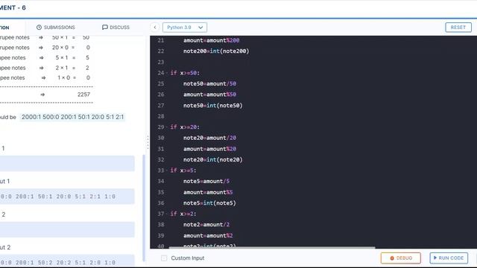Collapse the code block at line 29
The image size is (477, 268).
pos(167,127)
